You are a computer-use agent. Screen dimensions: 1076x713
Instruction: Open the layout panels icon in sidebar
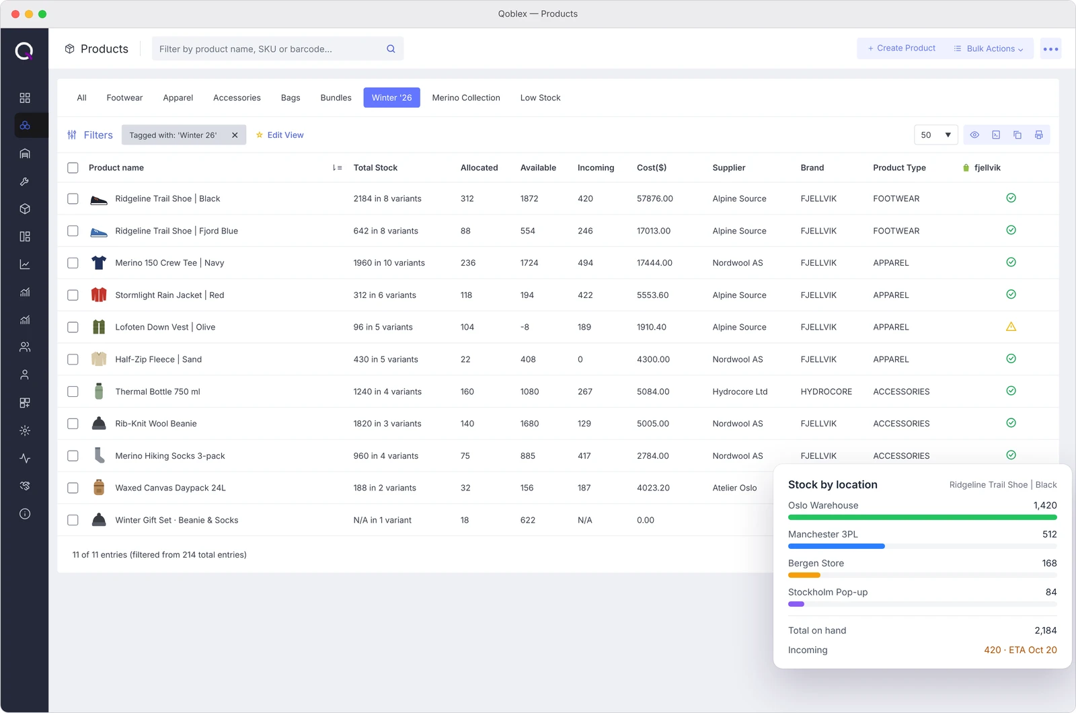[25, 236]
